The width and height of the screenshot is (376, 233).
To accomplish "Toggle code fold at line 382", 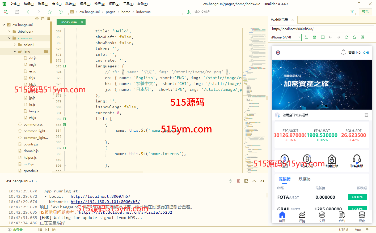I will click(x=64, y=119).
